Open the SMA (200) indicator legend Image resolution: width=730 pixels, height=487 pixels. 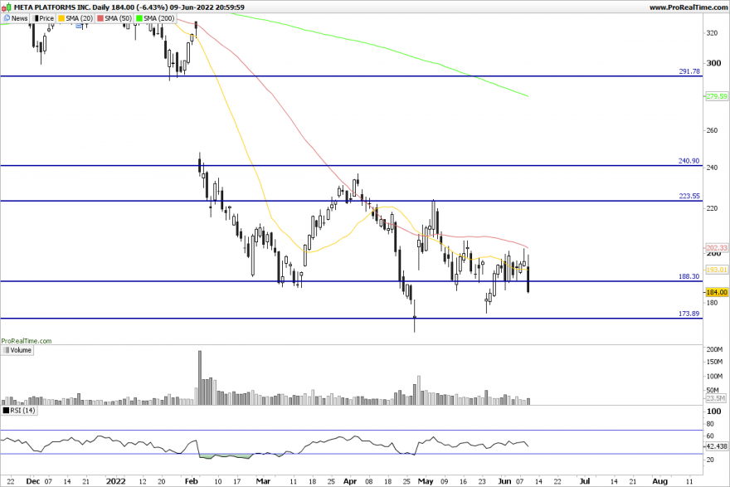pos(155,18)
